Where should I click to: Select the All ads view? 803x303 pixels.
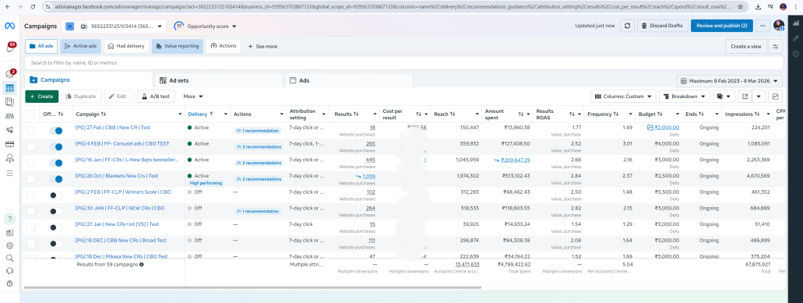point(41,46)
